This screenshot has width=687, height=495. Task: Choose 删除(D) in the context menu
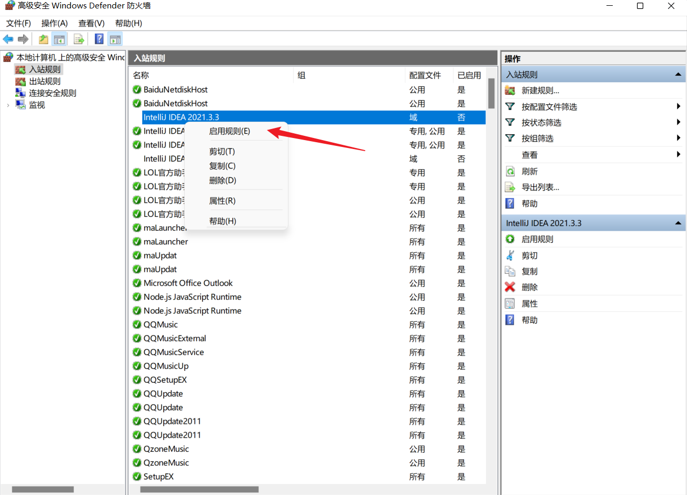tap(223, 180)
